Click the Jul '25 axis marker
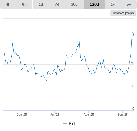Image resolution: width=137 pixels, height=131 pixels. tap(55, 115)
